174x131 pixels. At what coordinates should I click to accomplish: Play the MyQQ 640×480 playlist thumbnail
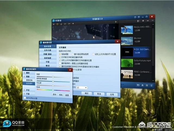127,30
